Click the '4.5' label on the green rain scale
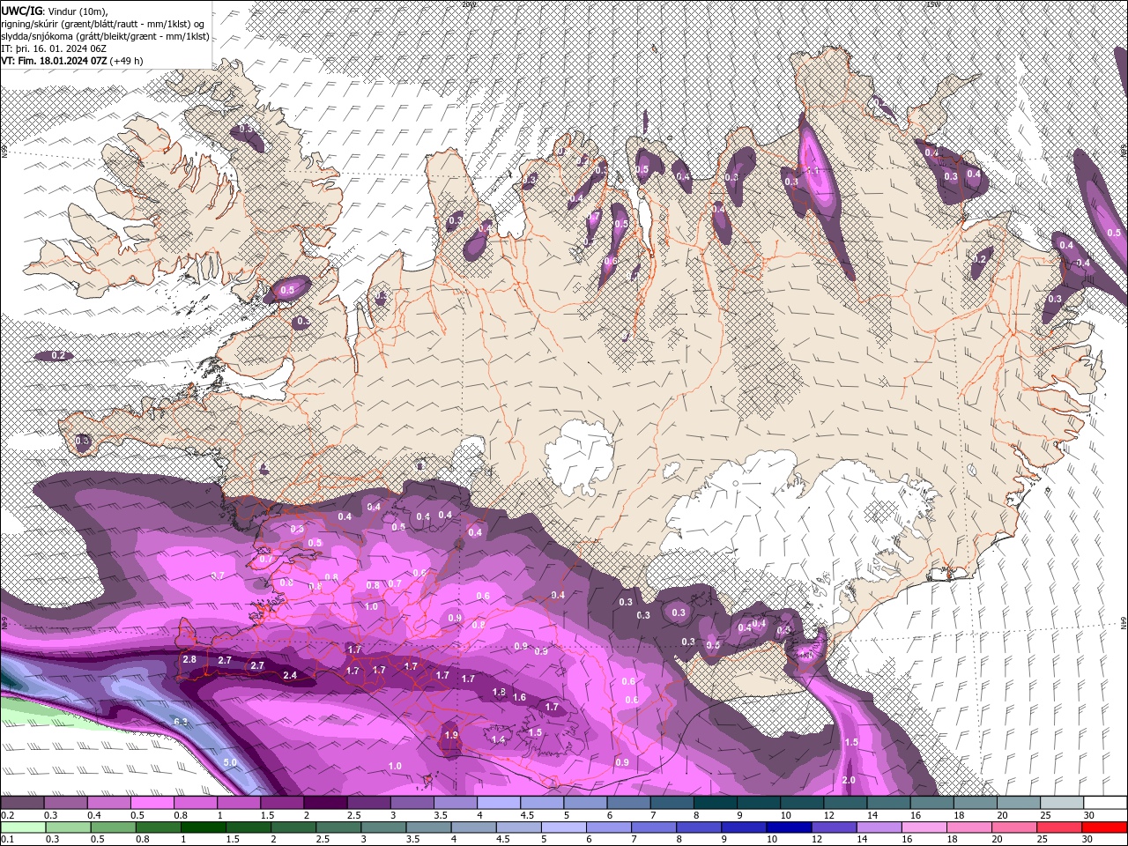Screen dimensions: 1128x846 pyautogui.click(x=503, y=840)
